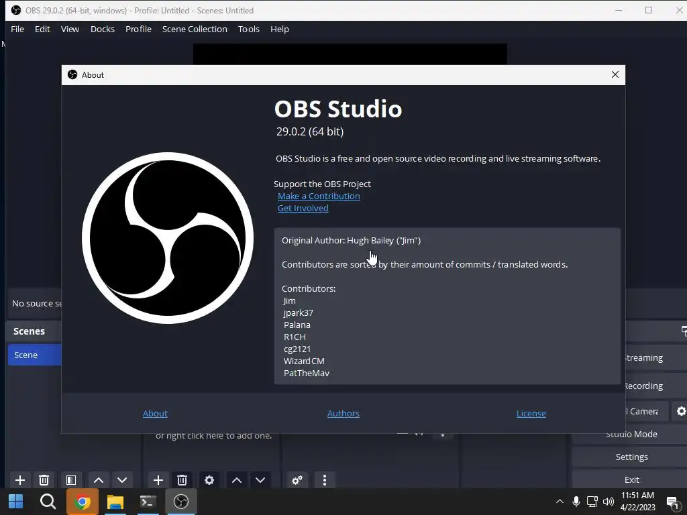Move source down with arrow icon
This screenshot has height=515, width=687.
(260, 480)
